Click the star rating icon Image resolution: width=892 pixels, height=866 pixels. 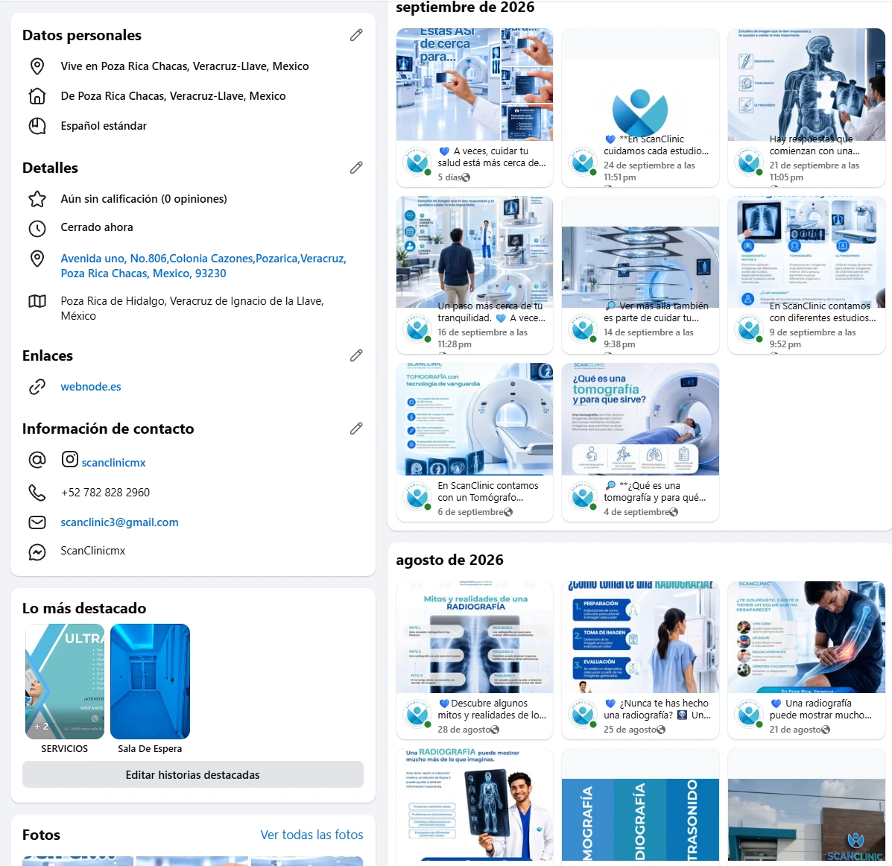[37, 199]
